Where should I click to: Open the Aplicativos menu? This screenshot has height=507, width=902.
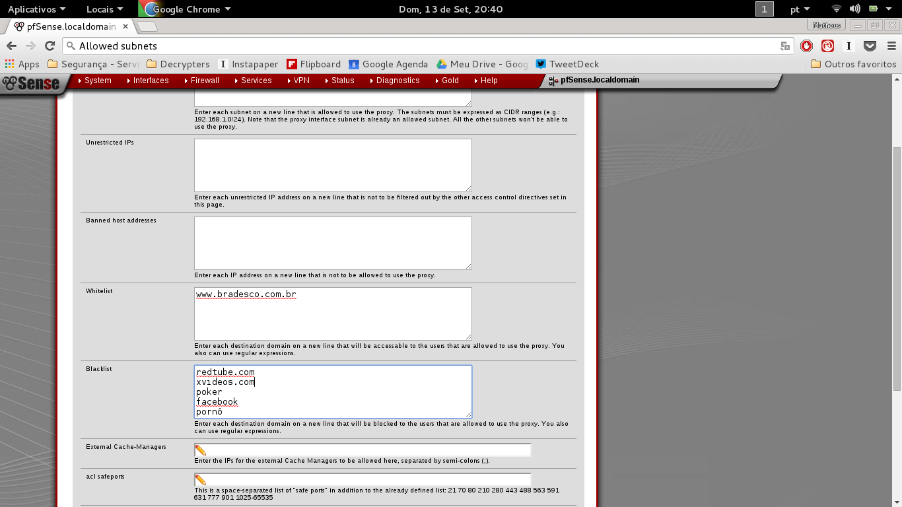[36, 9]
